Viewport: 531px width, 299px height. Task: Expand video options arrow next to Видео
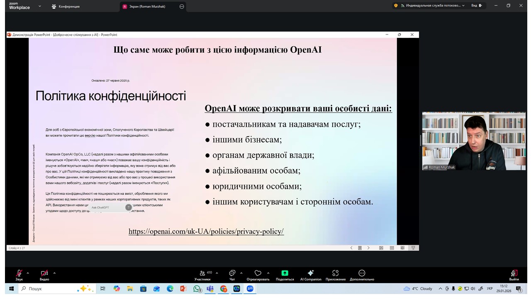pos(54,273)
